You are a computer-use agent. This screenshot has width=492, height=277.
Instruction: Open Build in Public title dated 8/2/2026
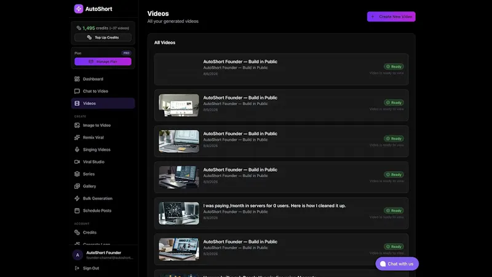pyautogui.click(x=240, y=241)
